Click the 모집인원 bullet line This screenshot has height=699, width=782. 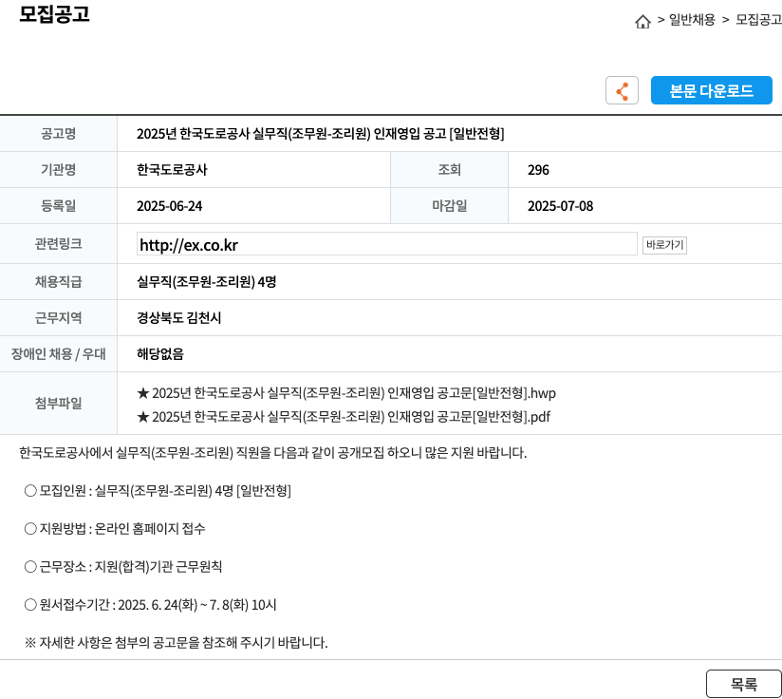[158, 491]
